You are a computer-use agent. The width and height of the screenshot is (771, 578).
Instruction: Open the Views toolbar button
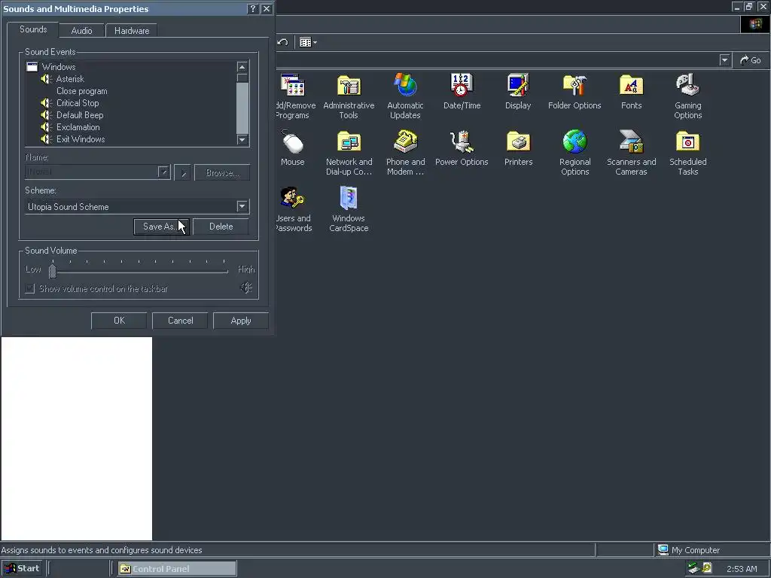(x=308, y=42)
